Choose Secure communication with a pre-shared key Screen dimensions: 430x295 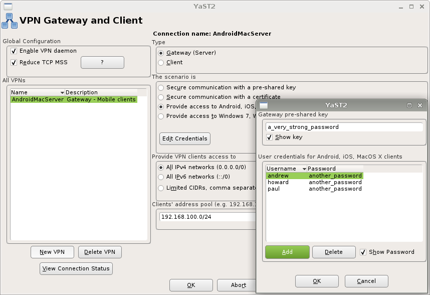pyautogui.click(x=161, y=87)
